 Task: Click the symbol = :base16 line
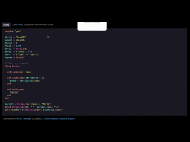[x=15, y=40]
